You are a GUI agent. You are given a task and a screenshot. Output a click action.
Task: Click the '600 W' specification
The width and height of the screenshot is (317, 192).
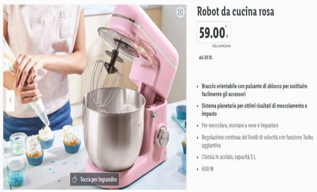[x=207, y=169]
